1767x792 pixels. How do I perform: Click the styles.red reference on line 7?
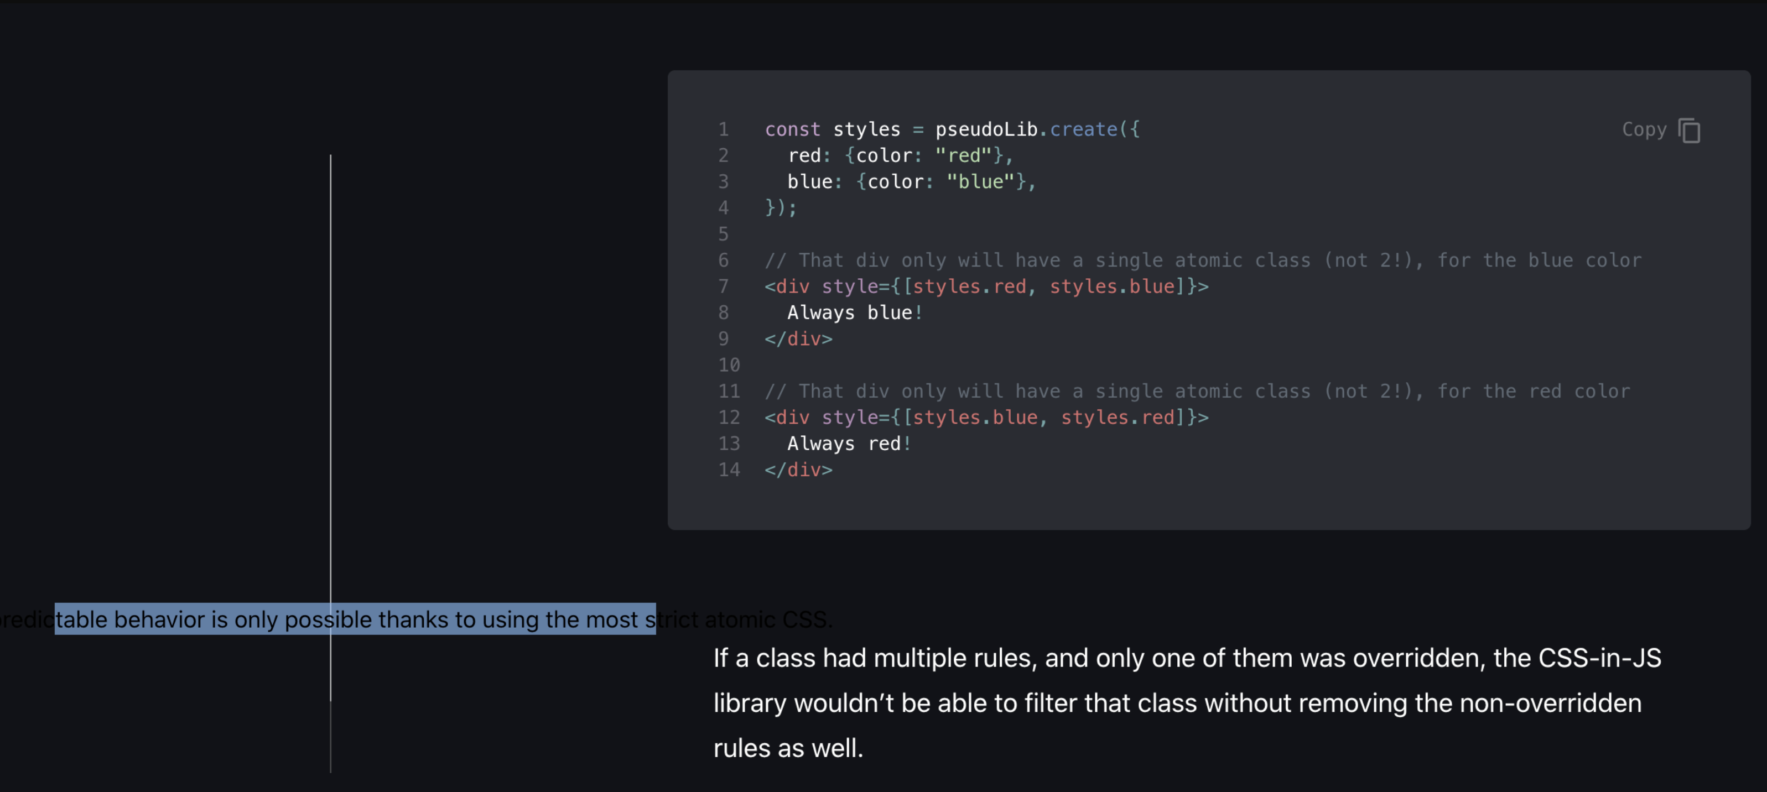coord(969,286)
